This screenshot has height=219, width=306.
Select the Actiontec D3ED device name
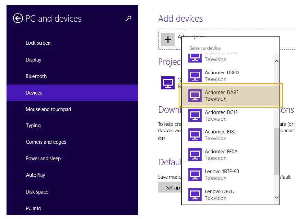(x=222, y=73)
